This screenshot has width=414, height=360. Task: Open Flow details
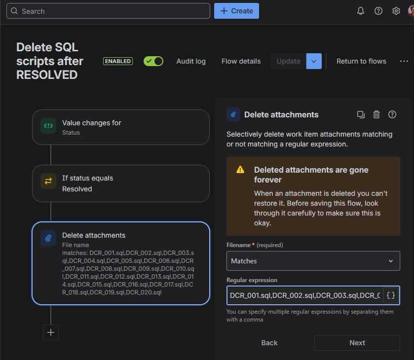(241, 61)
